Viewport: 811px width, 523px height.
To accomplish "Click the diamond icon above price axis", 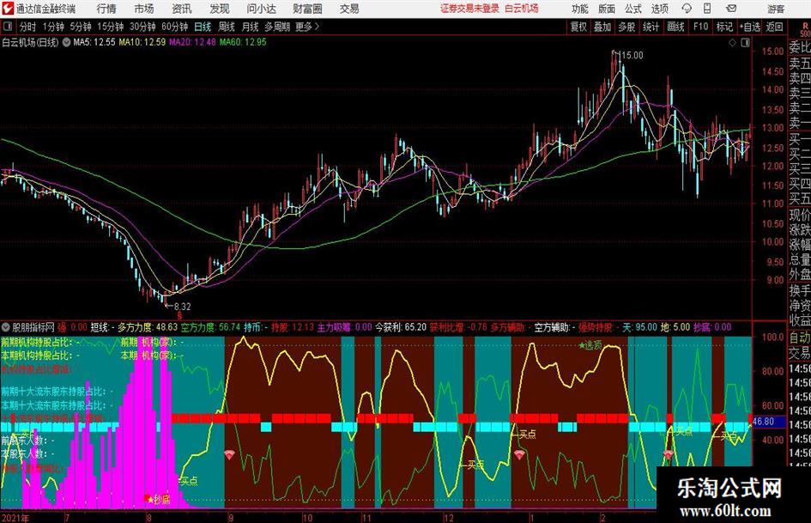I will pos(732,43).
